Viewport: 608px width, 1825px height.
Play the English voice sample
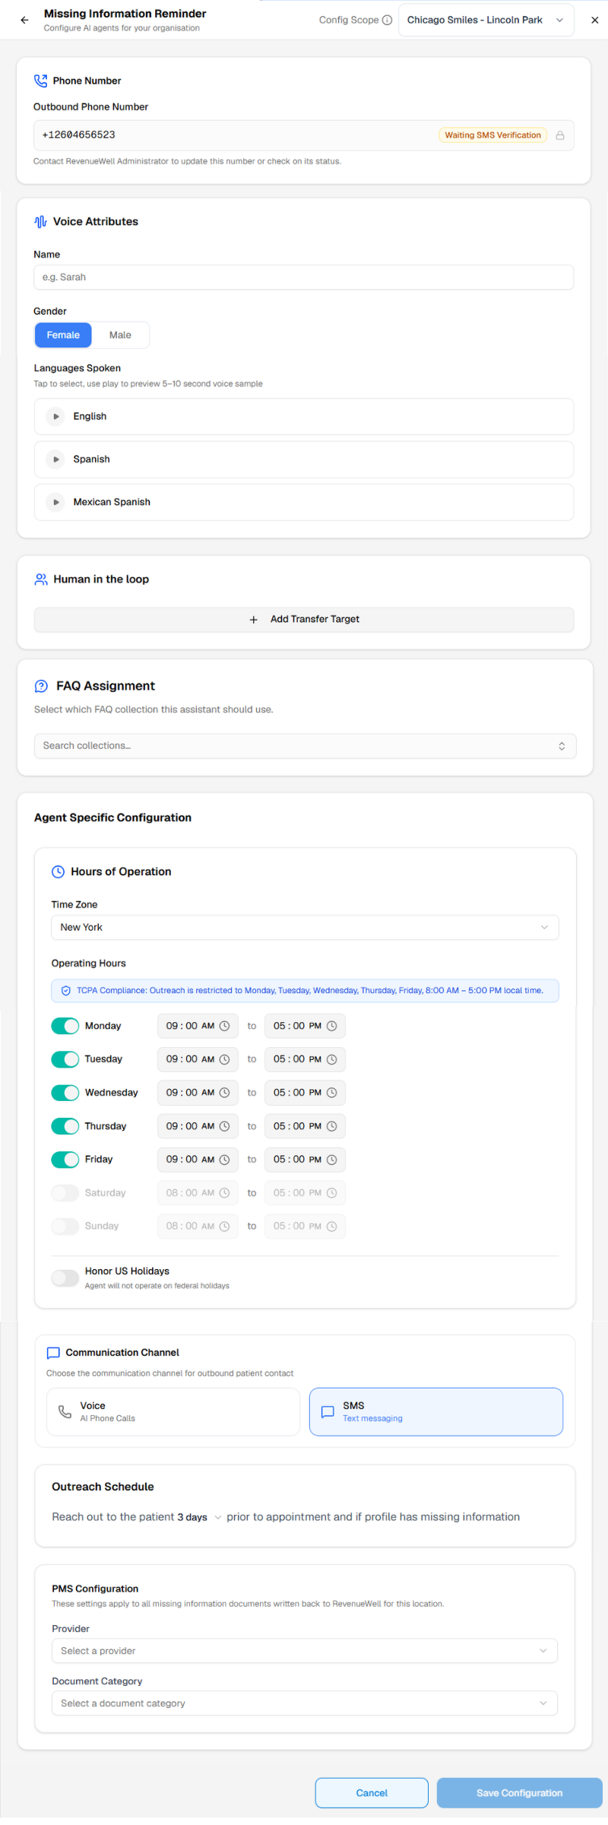coord(55,417)
